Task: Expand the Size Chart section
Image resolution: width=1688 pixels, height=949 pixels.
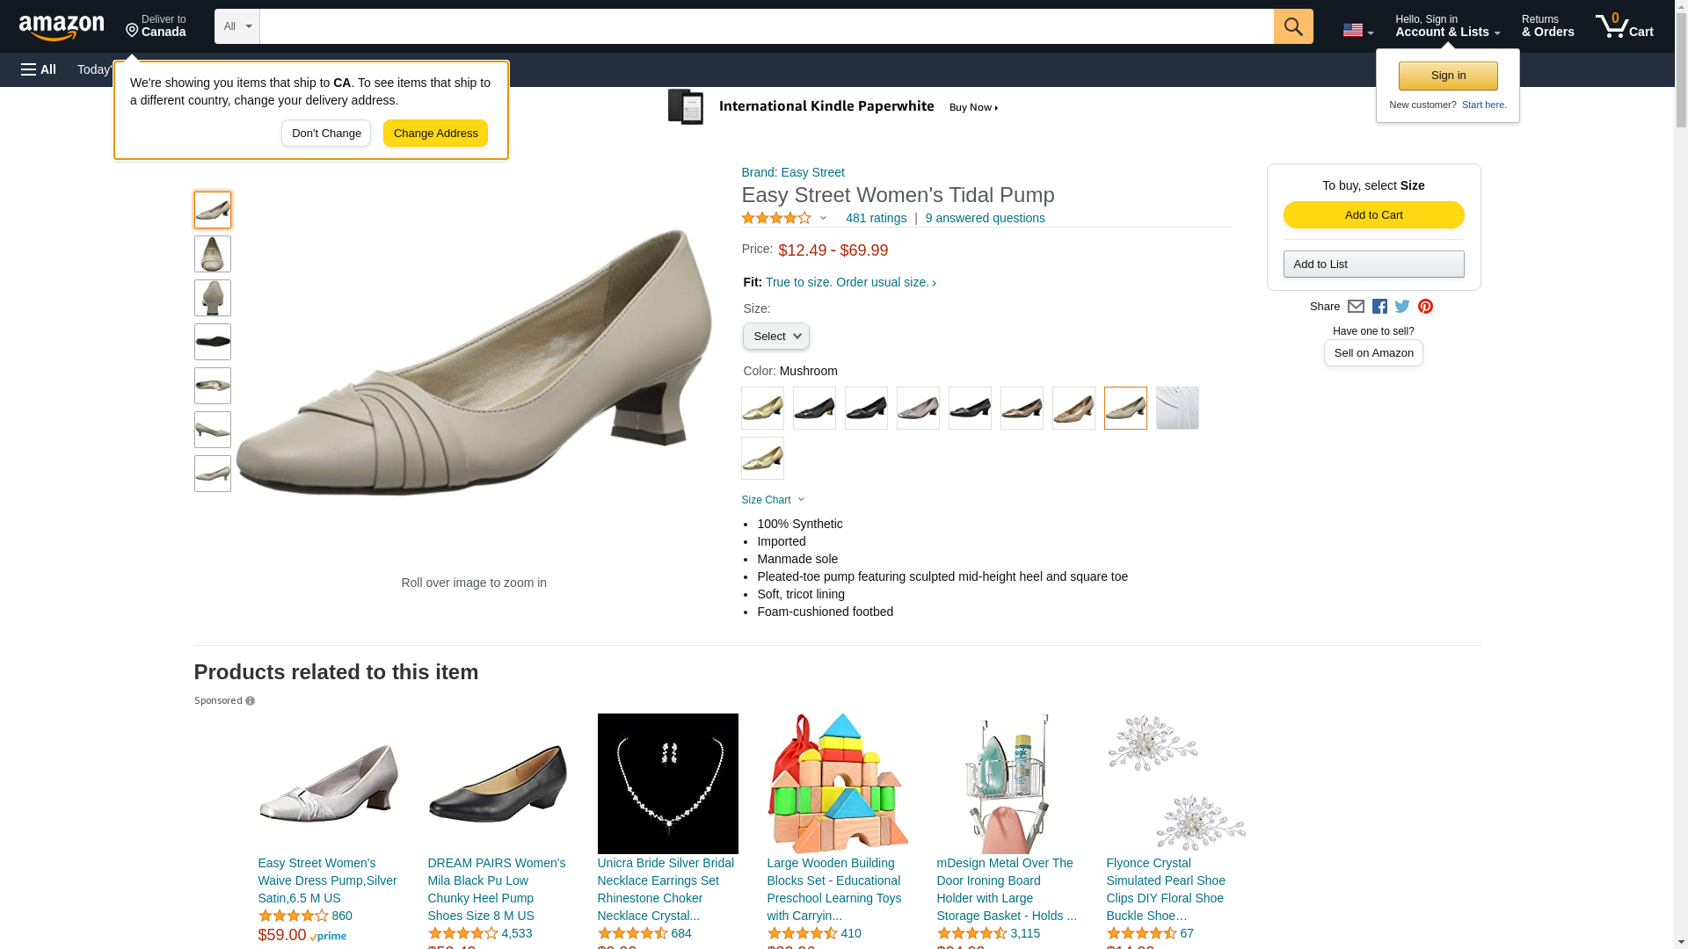Action: (773, 500)
